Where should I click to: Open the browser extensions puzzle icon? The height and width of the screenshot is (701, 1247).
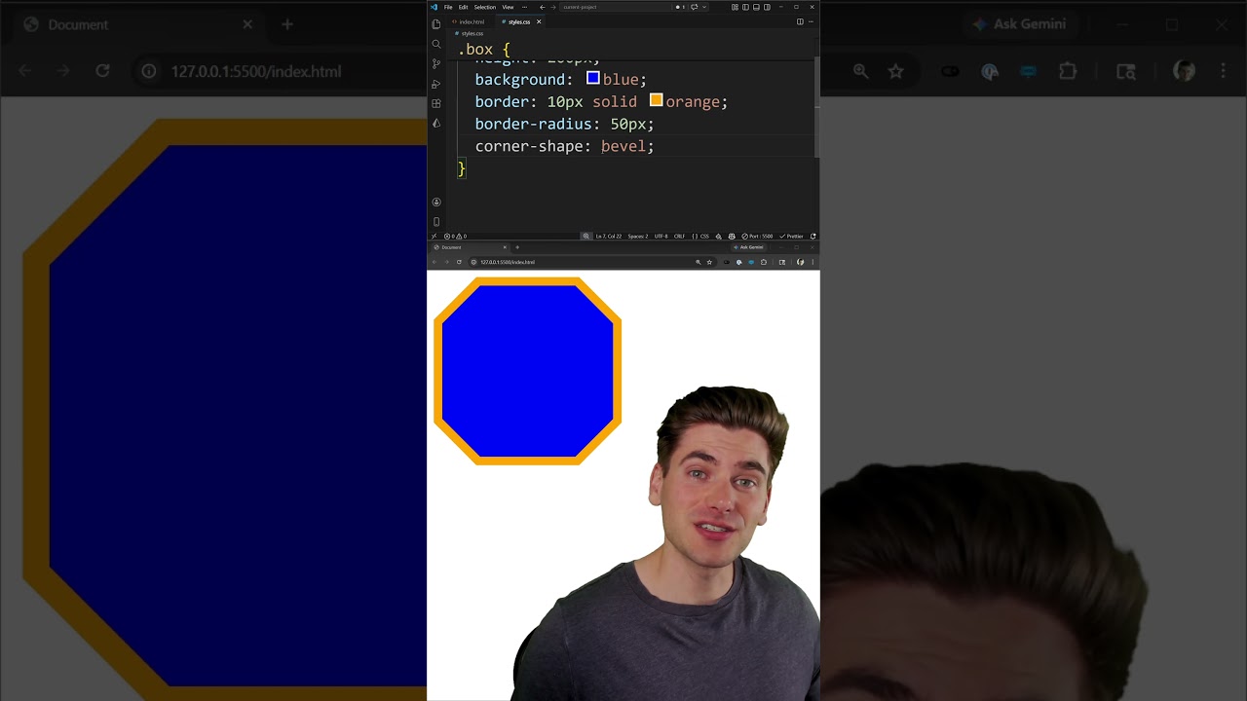point(764,262)
